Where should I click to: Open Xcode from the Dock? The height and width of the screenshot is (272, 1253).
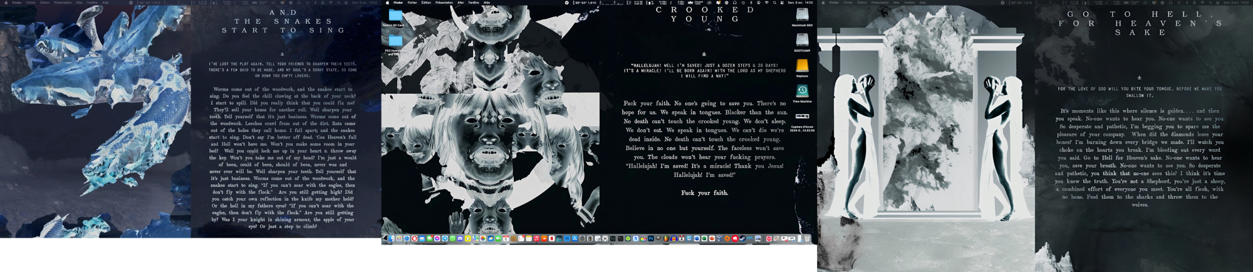(x=636, y=238)
